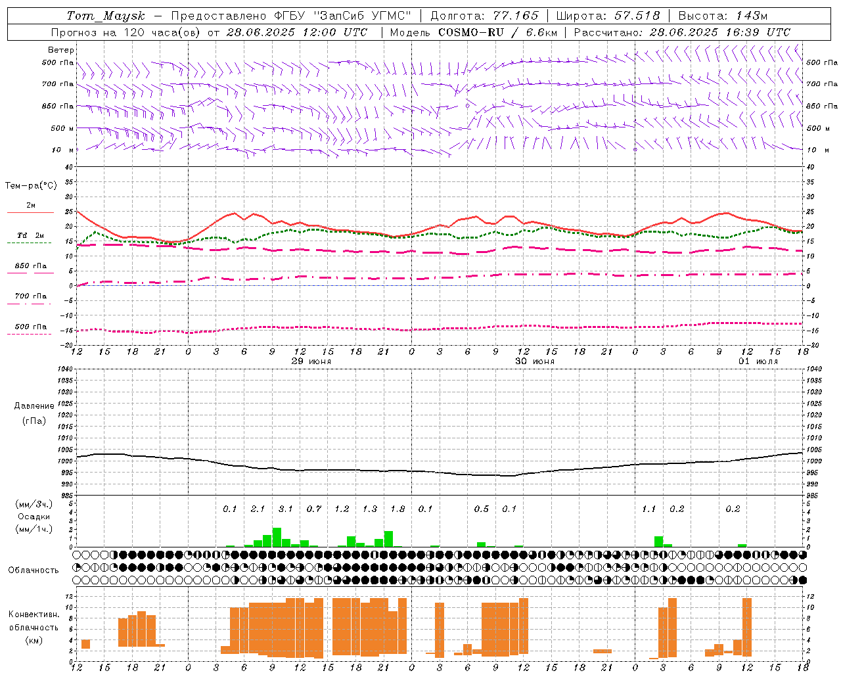Click the 2.1 precipitation total

tap(258, 509)
